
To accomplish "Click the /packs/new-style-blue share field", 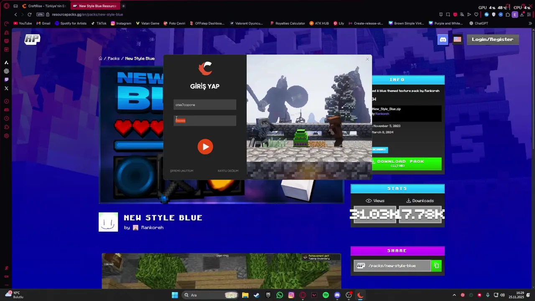I will pos(392,266).
